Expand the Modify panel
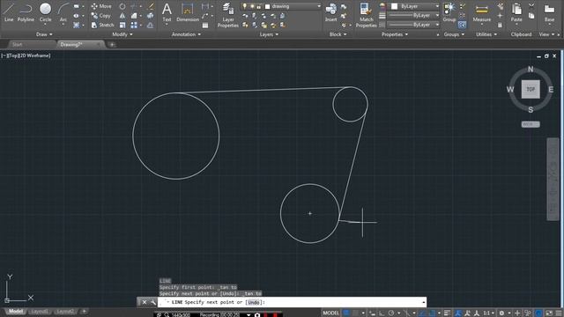 122,34
